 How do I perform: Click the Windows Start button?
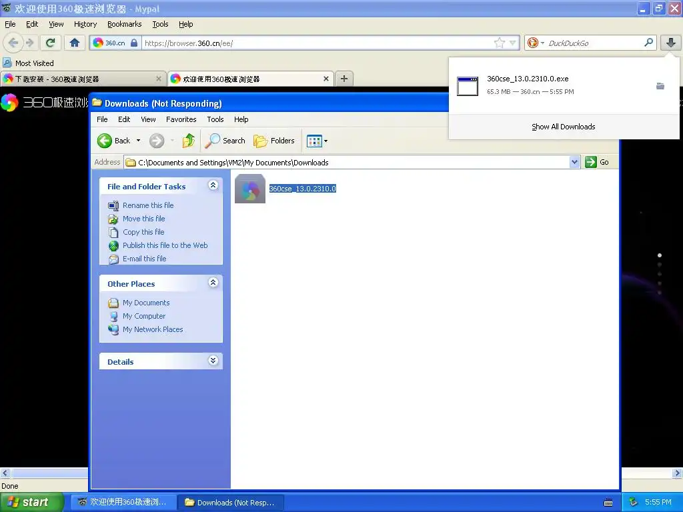31,502
